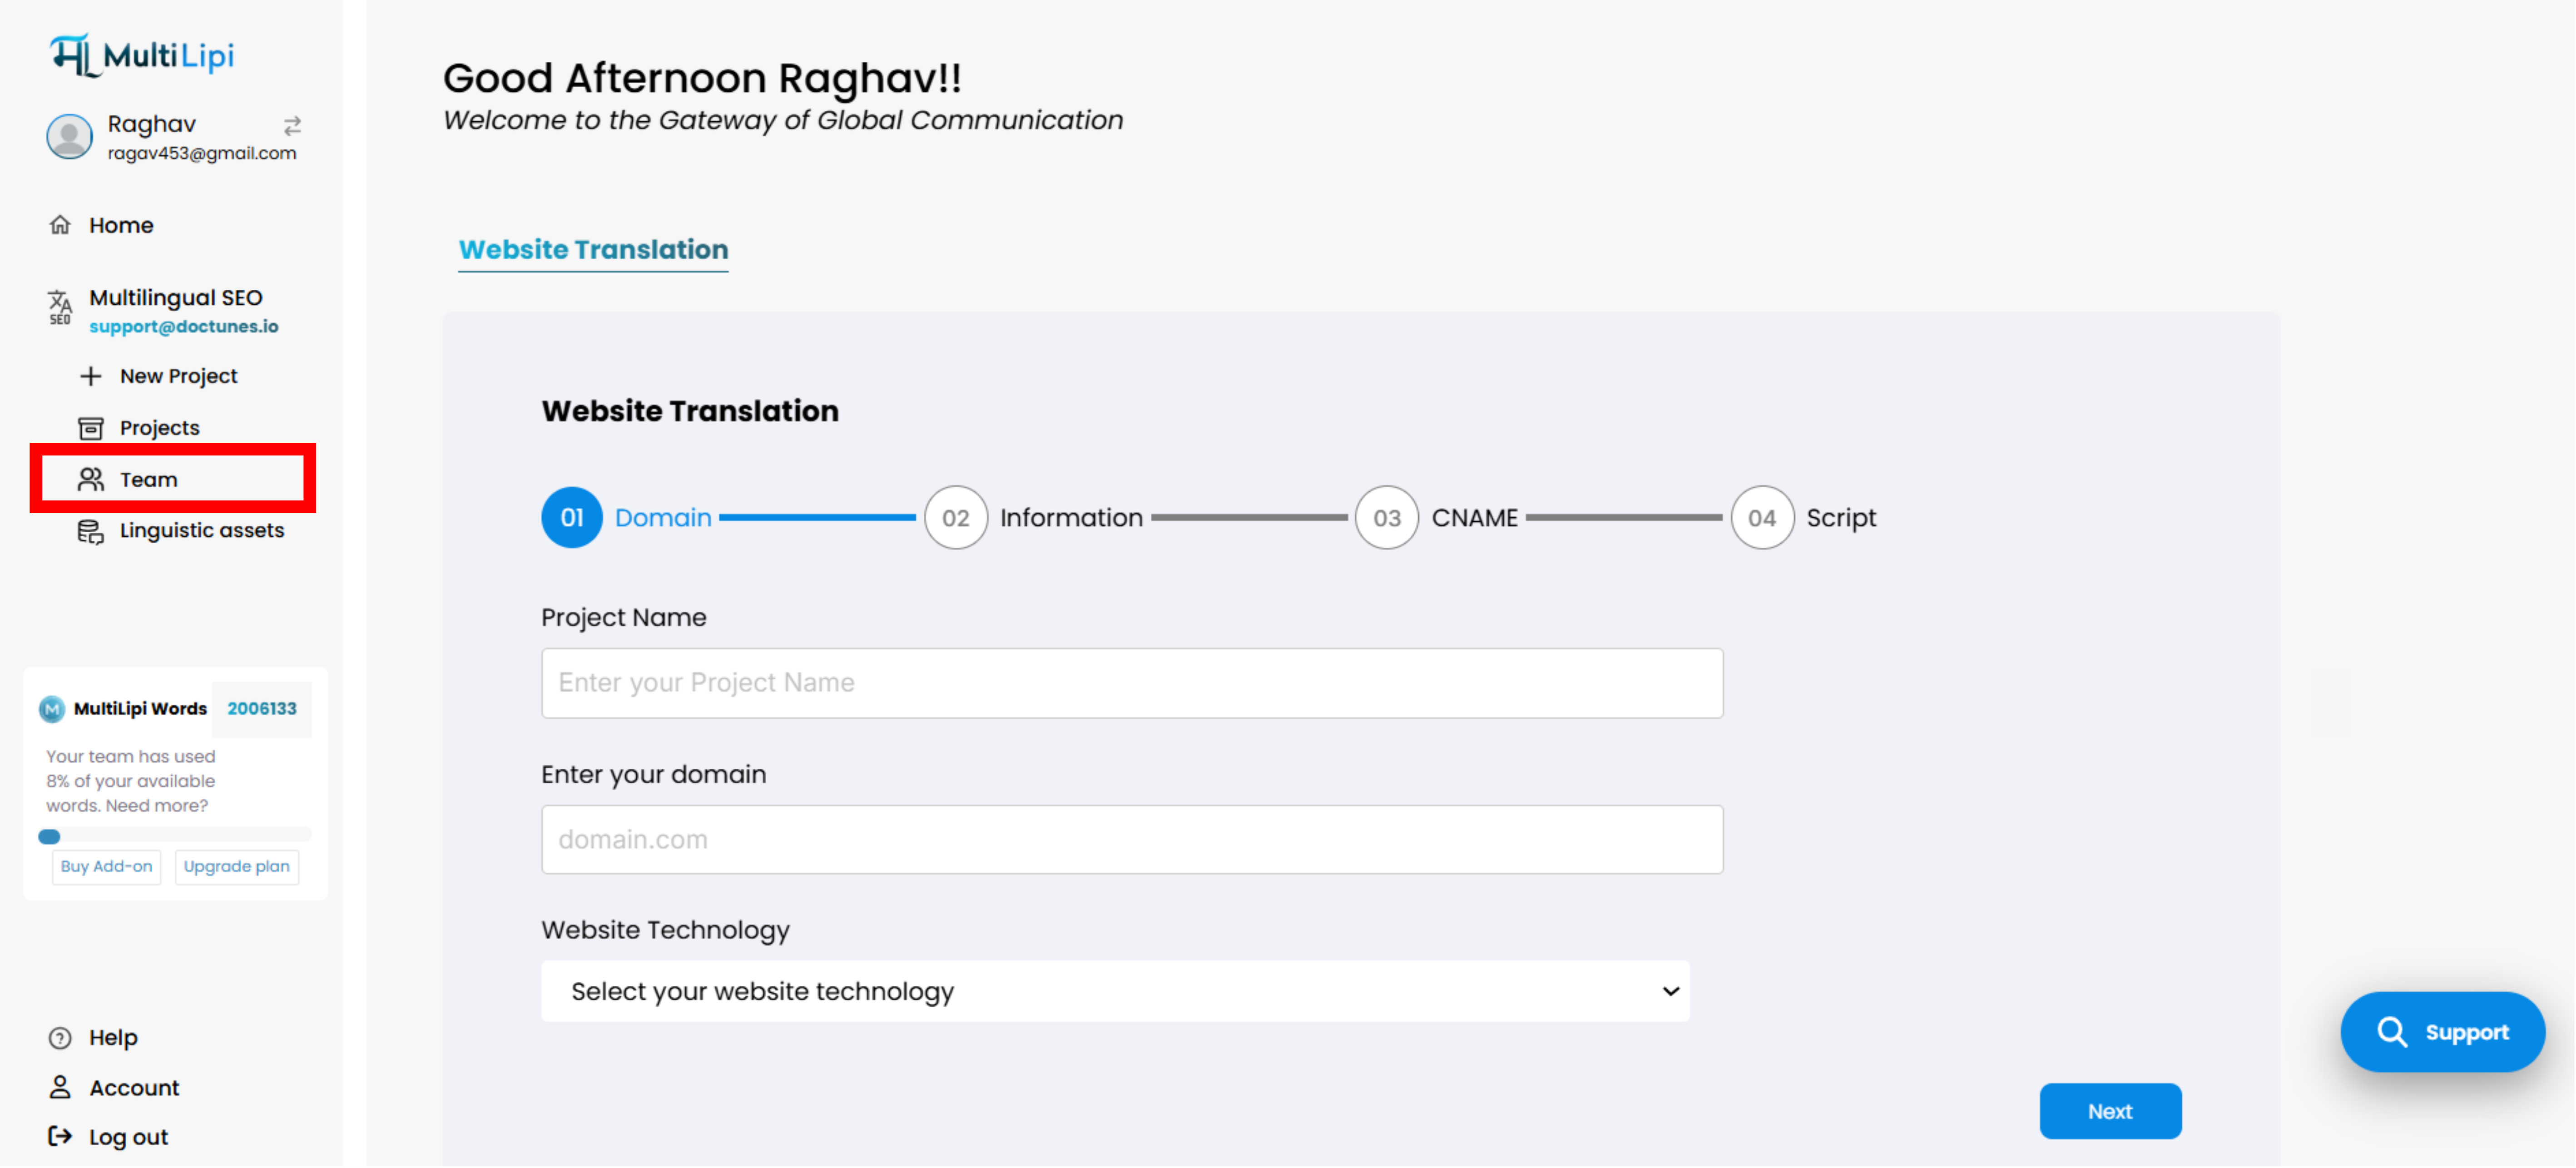The height and width of the screenshot is (1168, 2576).
Task: Click the Multilingual SEO translate icon
Action: pos(60,307)
